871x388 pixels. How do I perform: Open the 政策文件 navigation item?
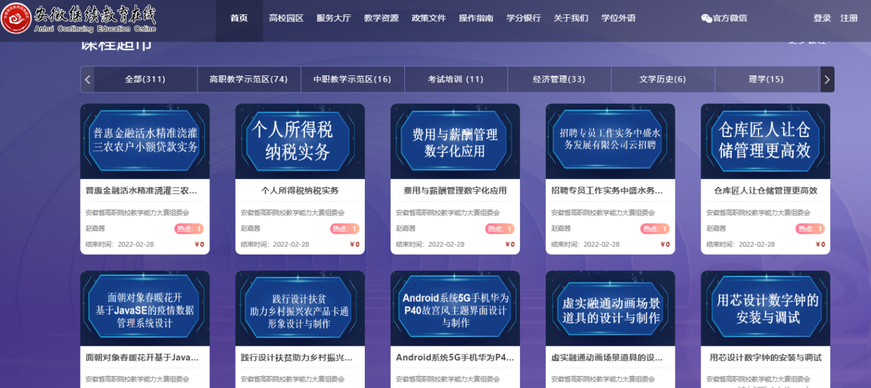429,18
